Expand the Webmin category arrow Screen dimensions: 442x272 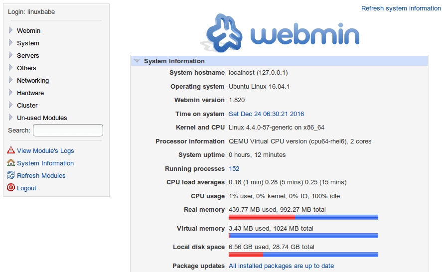tap(11, 30)
